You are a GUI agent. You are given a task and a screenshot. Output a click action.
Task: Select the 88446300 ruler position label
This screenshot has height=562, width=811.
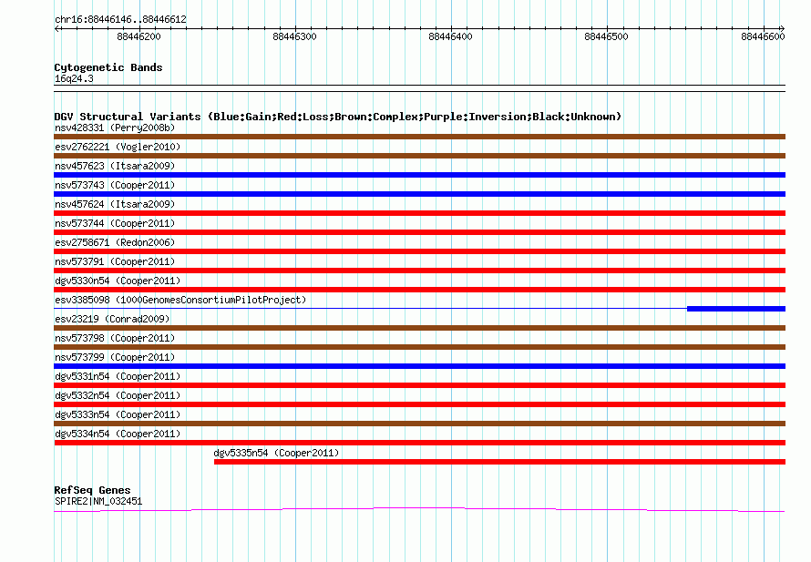coord(294,36)
